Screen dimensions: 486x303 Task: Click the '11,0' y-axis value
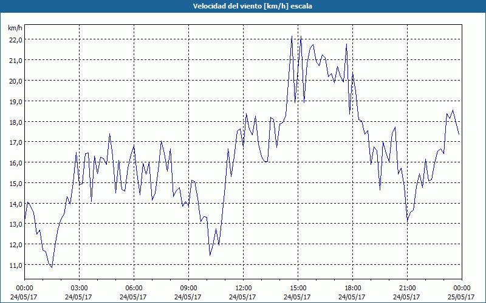pyautogui.click(x=16, y=265)
